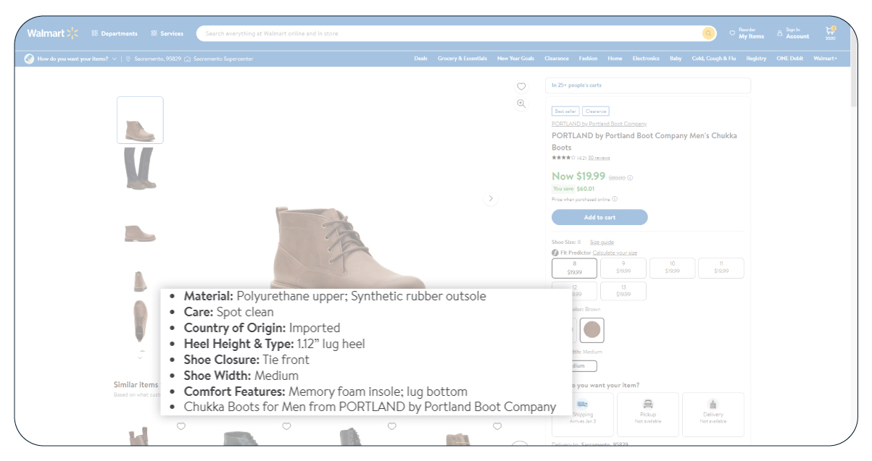872x461 pixels.
Task: Open the Walmart+ nav link
Action: coord(825,59)
